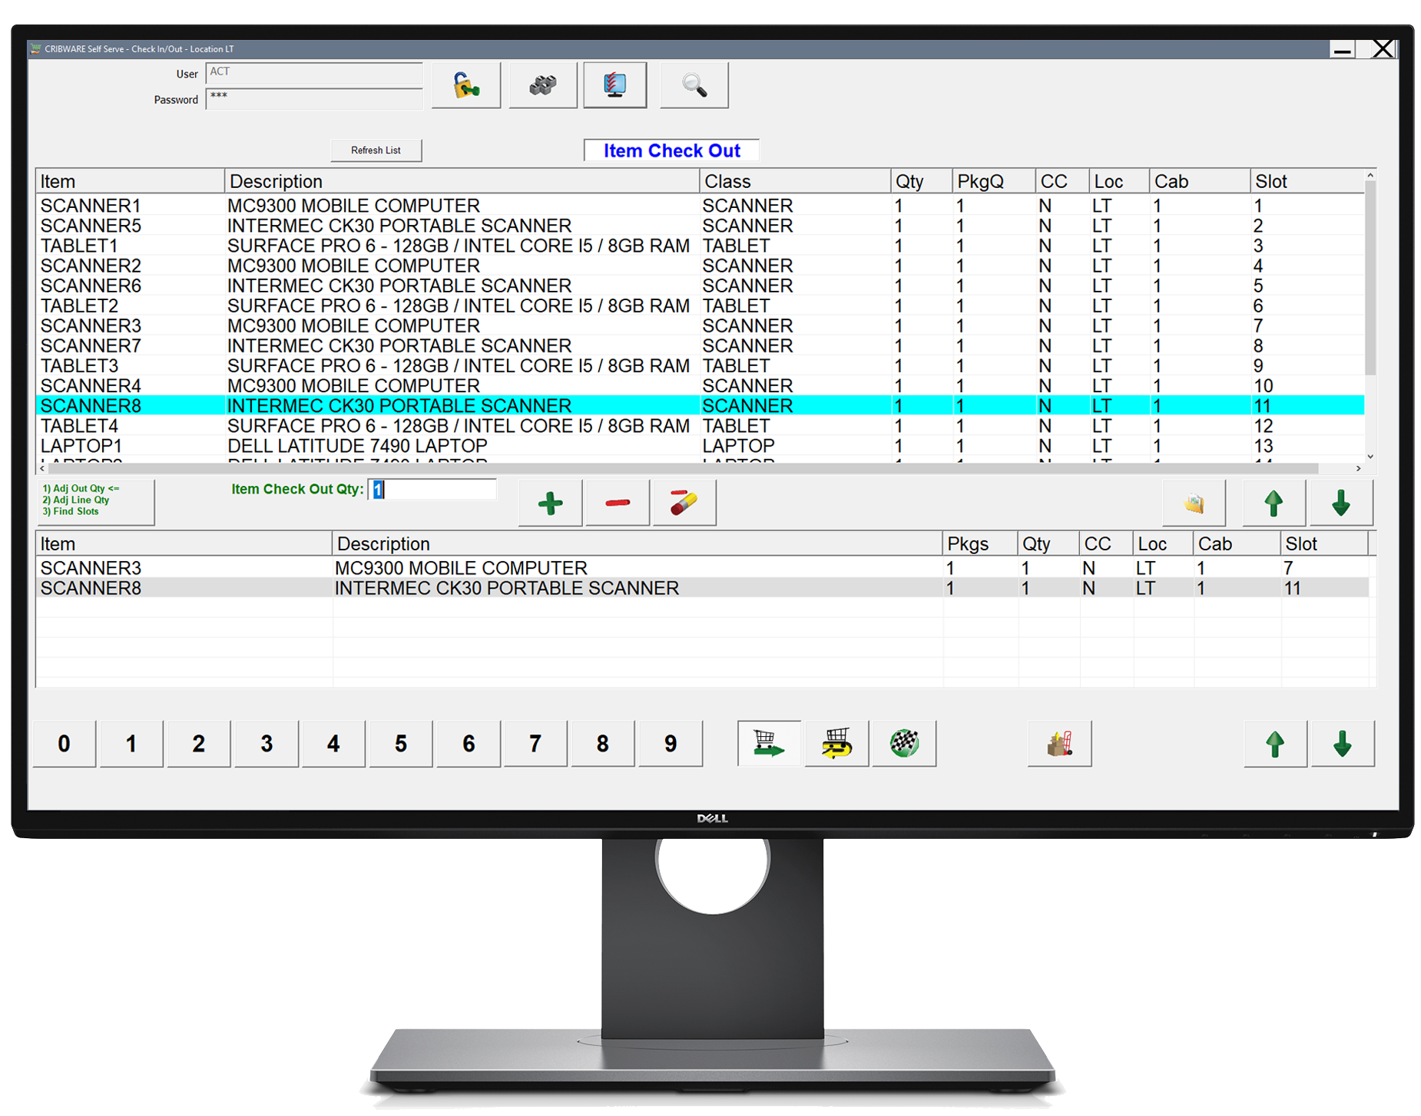Screen dimensions: 1421x1116
Task: Select SCANNER3 line in the lower checkout list
Action: [x=703, y=568]
